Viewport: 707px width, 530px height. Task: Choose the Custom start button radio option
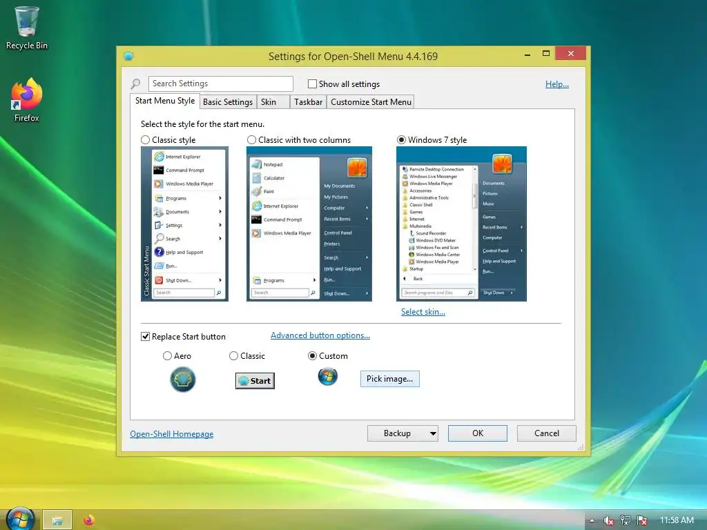[312, 356]
